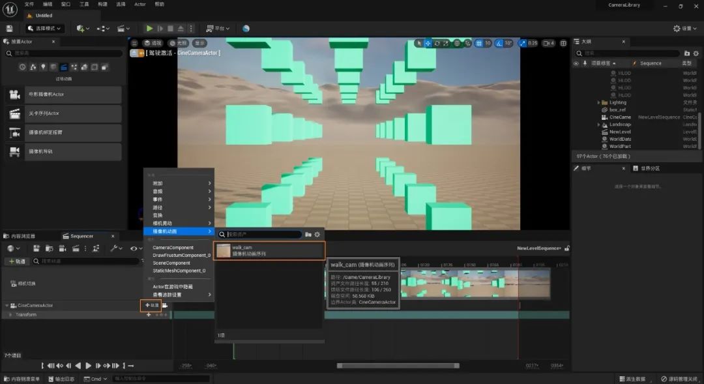704x384 pixels.
Task: Click the Sequencer wrench actions icon
Action: [114, 248]
